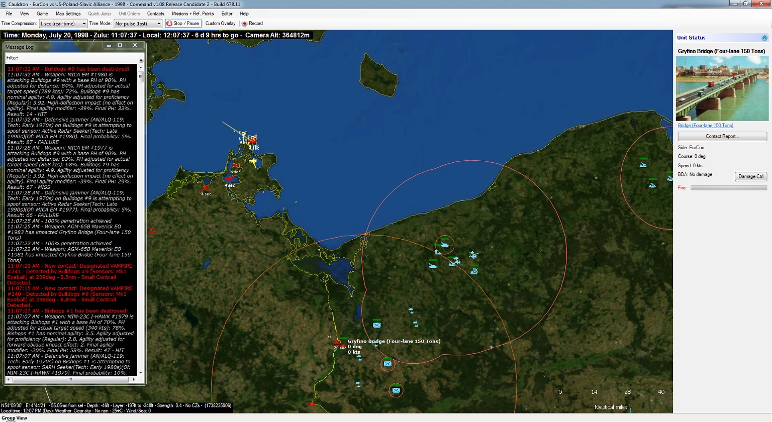The image size is (772, 422).
Task: Click the Message Log Filter field
Action: click(x=74, y=58)
